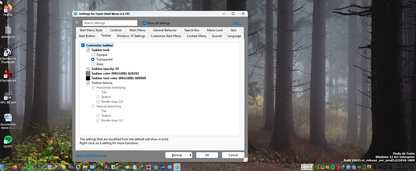Click the K app icon in the taskbar
This screenshot has height=171, width=416.
(x=50, y=167)
